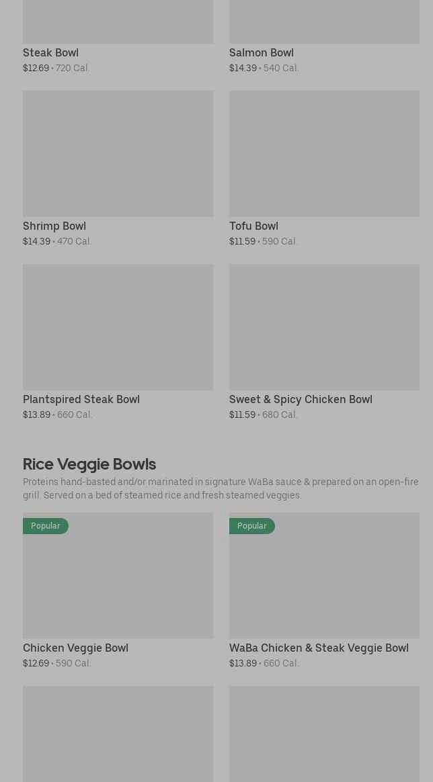Choose the Tofu Bowl title
The width and height of the screenshot is (433, 782).
[253, 226]
